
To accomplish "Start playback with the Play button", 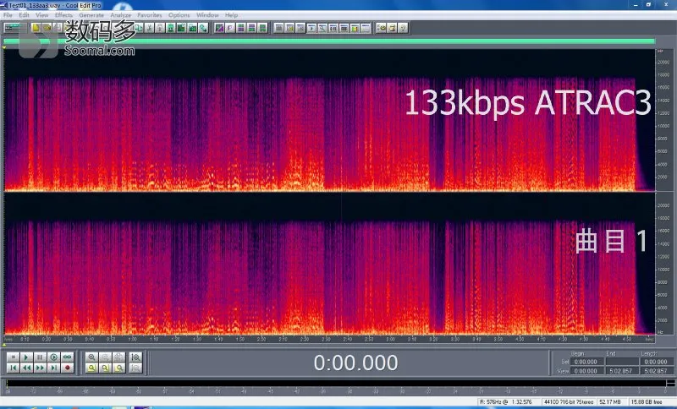I will tap(26, 357).
